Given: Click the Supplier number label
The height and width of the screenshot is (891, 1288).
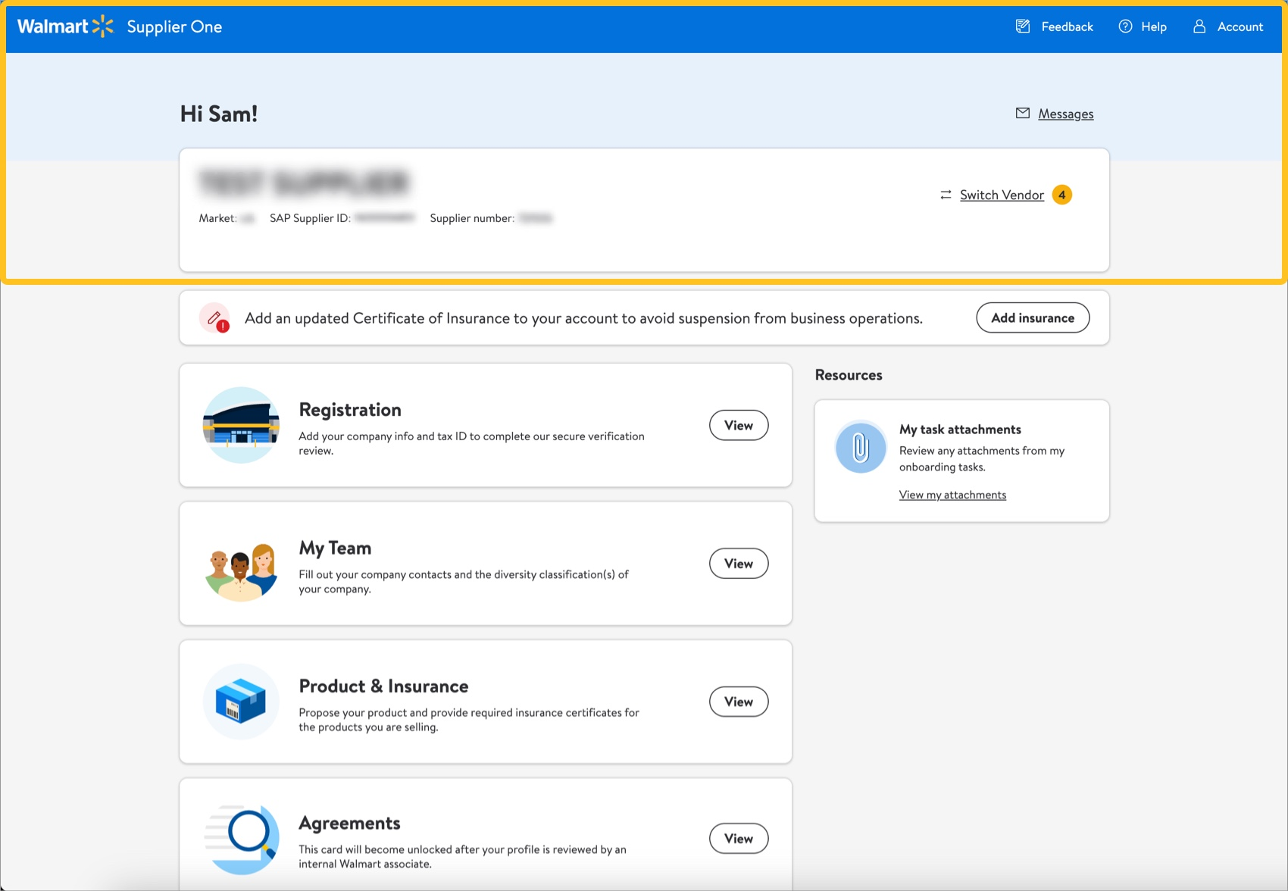Looking at the screenshot, I should (x=472, y=218).
